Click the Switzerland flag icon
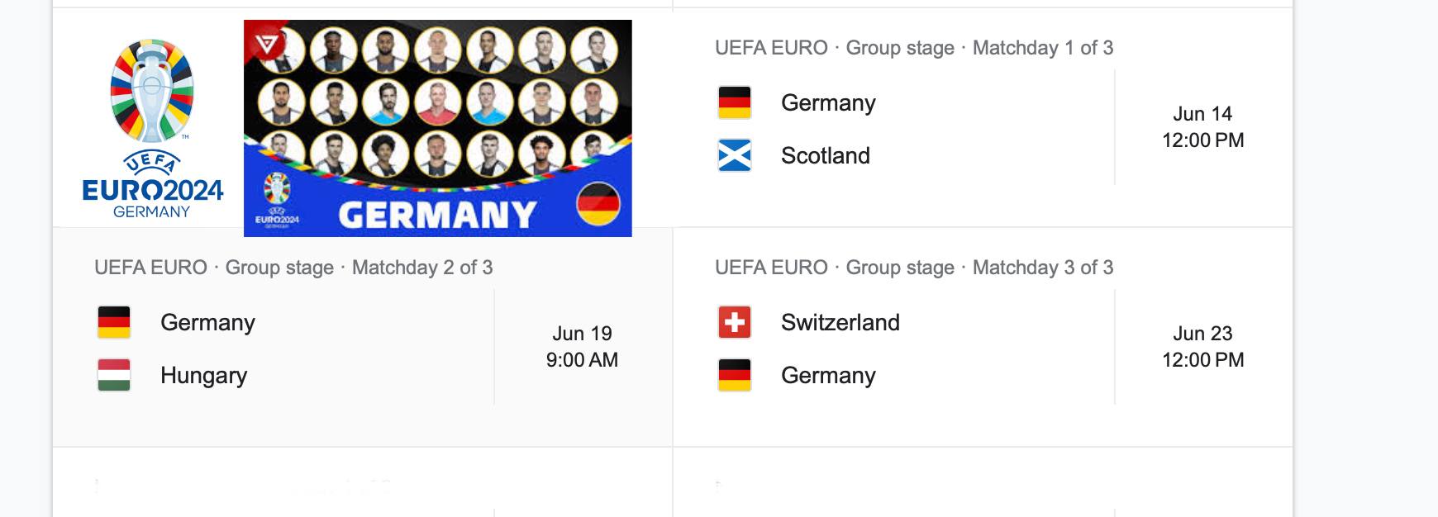The width and height of the screenshot is (1438, 517). pos(735,322)
